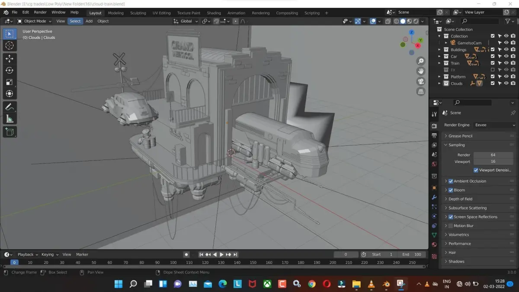Screen dimensions: 519x292
Task: Select the Scale tool
Action: tap(10, 82)
